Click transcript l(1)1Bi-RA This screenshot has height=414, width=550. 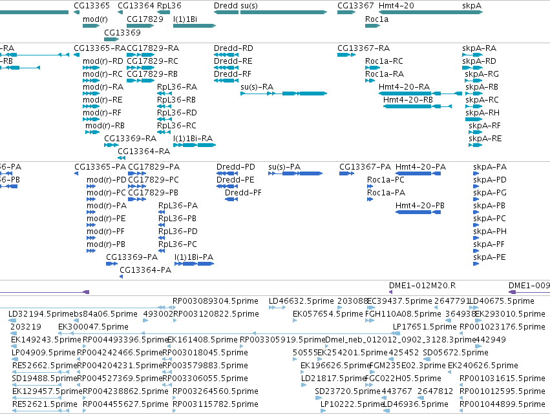[x=193, y=139]
